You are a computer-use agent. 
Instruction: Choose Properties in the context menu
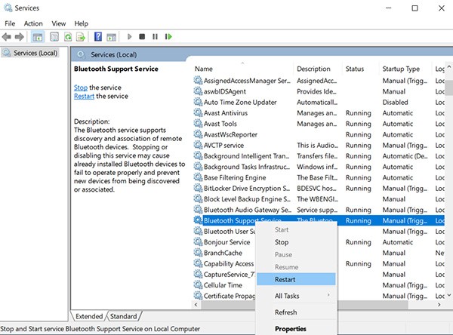[x=296, y=329]
